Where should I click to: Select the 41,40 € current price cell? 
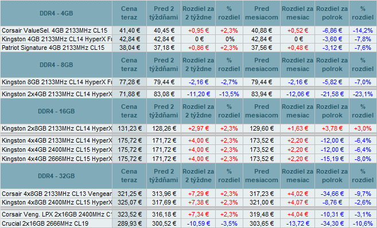[x=129, y=30]
